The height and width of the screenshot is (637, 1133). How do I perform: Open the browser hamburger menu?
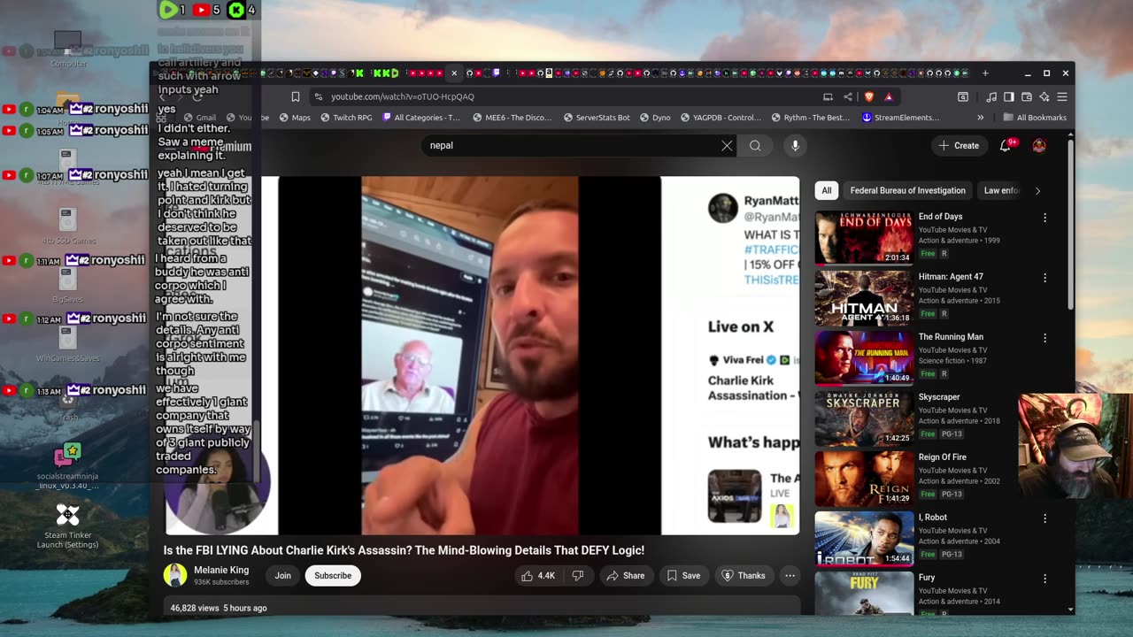pyautogui.click(x=1062, y=96)
